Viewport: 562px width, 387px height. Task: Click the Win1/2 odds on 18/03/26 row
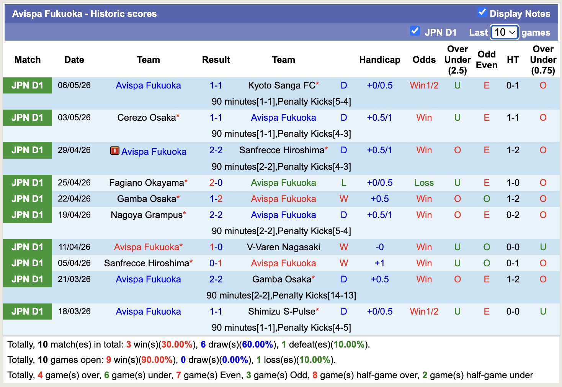(424, 312)
